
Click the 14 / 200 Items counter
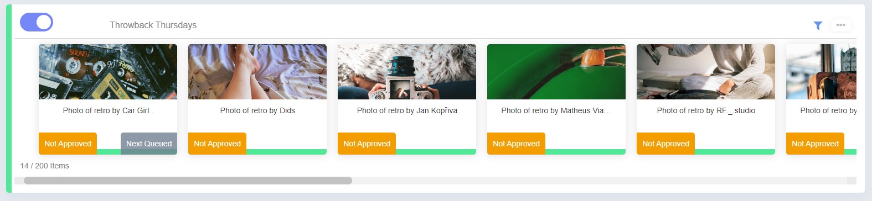(45, 166)
